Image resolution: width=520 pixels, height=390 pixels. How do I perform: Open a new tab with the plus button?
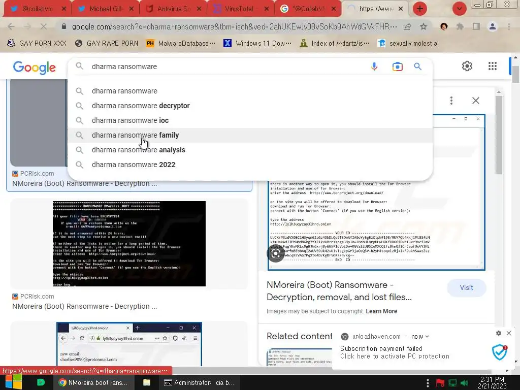(420, 9)
